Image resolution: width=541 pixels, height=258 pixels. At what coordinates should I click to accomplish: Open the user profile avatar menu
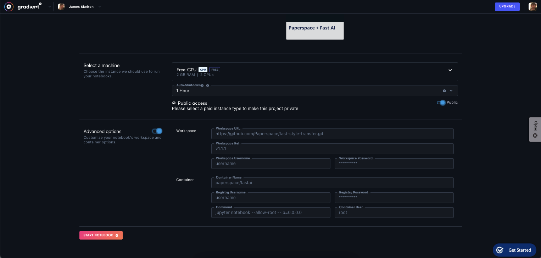tap(532, 6)
